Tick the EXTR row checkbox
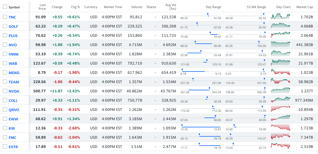 point(5,147)
